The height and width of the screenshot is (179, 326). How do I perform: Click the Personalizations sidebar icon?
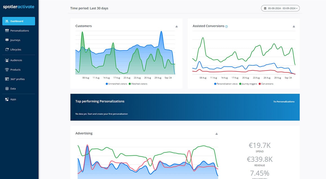pos(7,31)
